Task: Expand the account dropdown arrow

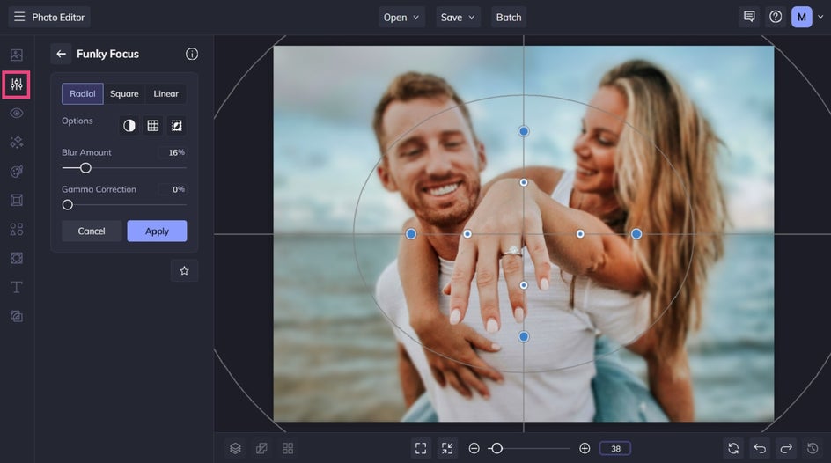Action: (x=820, y=17)
